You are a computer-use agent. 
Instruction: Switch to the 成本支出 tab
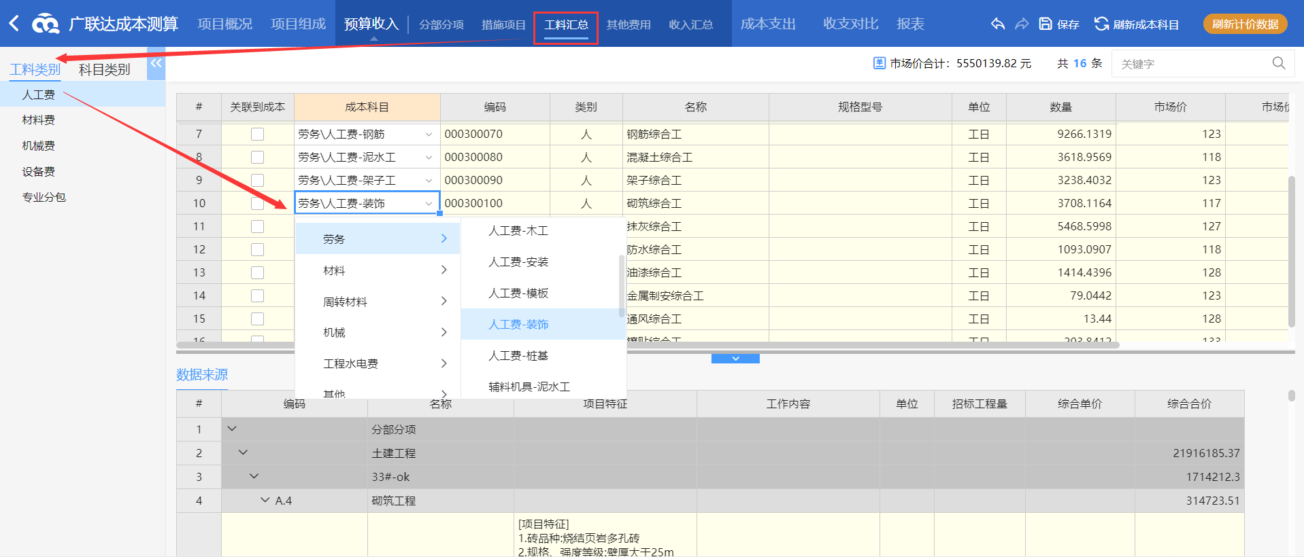(x=768, y=24)
